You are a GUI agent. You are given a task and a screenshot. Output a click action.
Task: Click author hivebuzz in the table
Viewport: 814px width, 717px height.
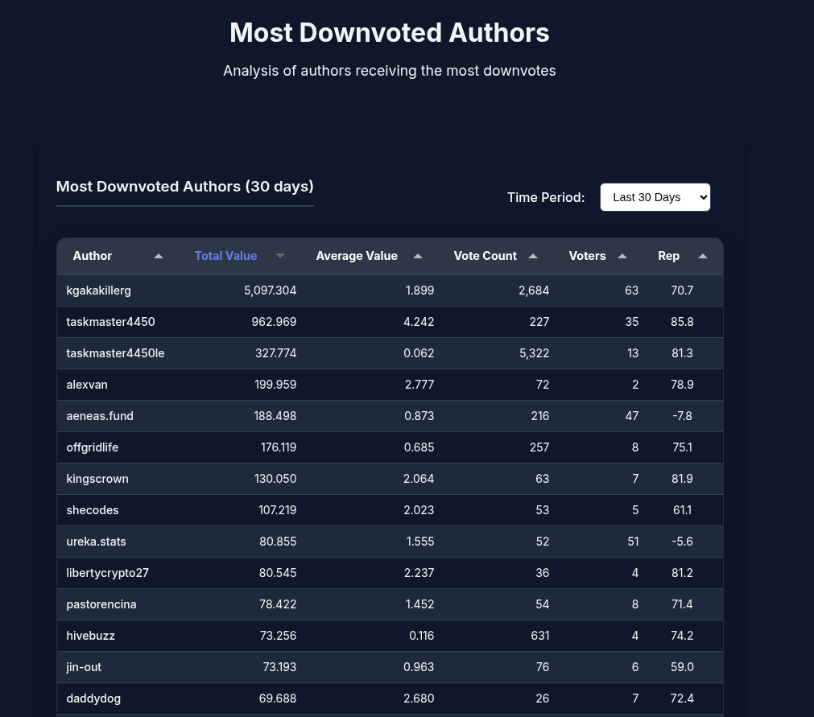[90, 636]
